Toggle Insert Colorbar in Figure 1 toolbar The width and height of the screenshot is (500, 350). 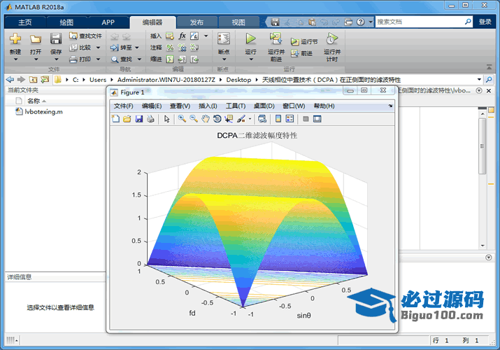tap(278, 119)
